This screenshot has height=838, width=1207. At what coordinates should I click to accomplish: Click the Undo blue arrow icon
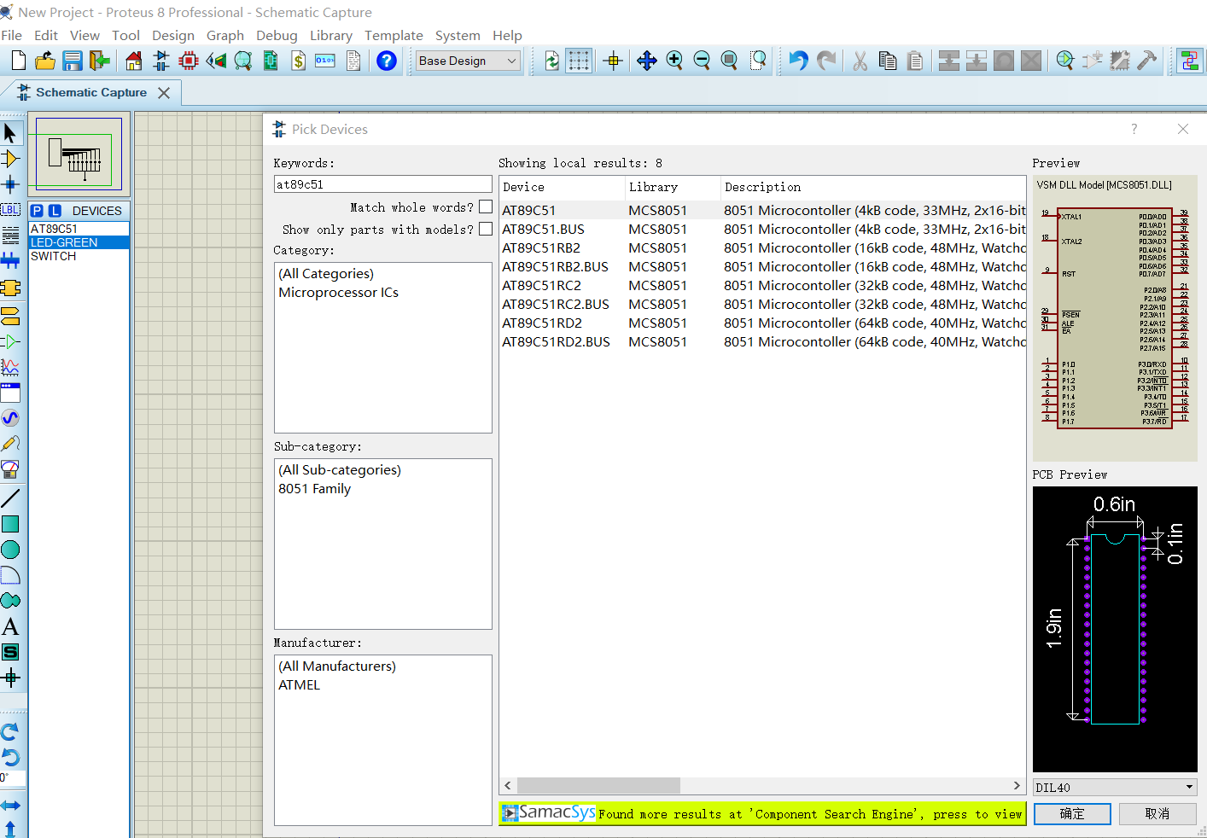[x=798, y=61]
